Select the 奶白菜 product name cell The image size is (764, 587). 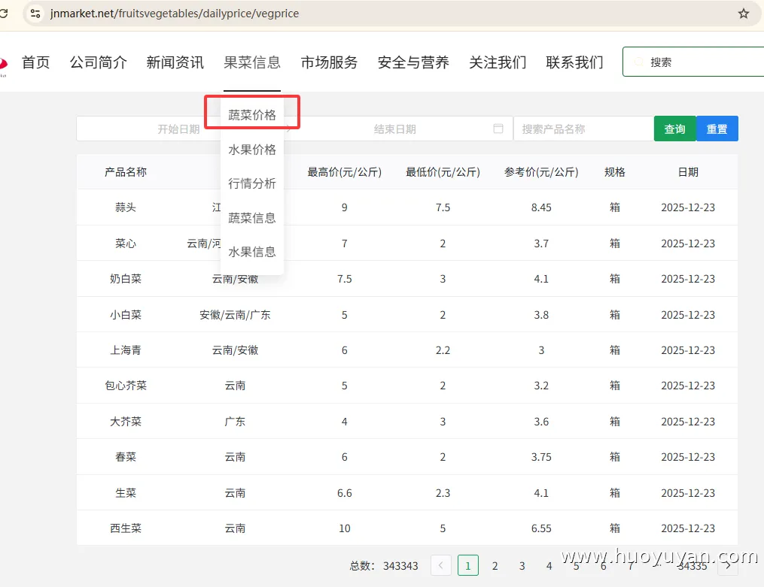tap(126, 279)
